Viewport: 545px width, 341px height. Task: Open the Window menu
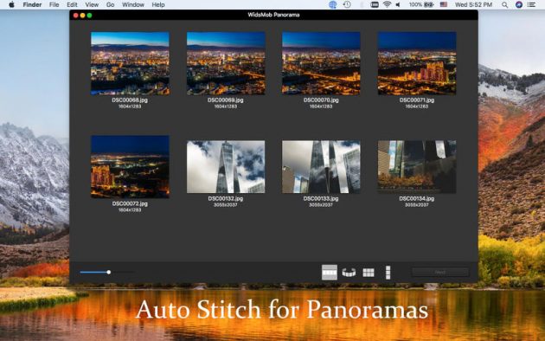pyautogui.click(x=132, y=5)
